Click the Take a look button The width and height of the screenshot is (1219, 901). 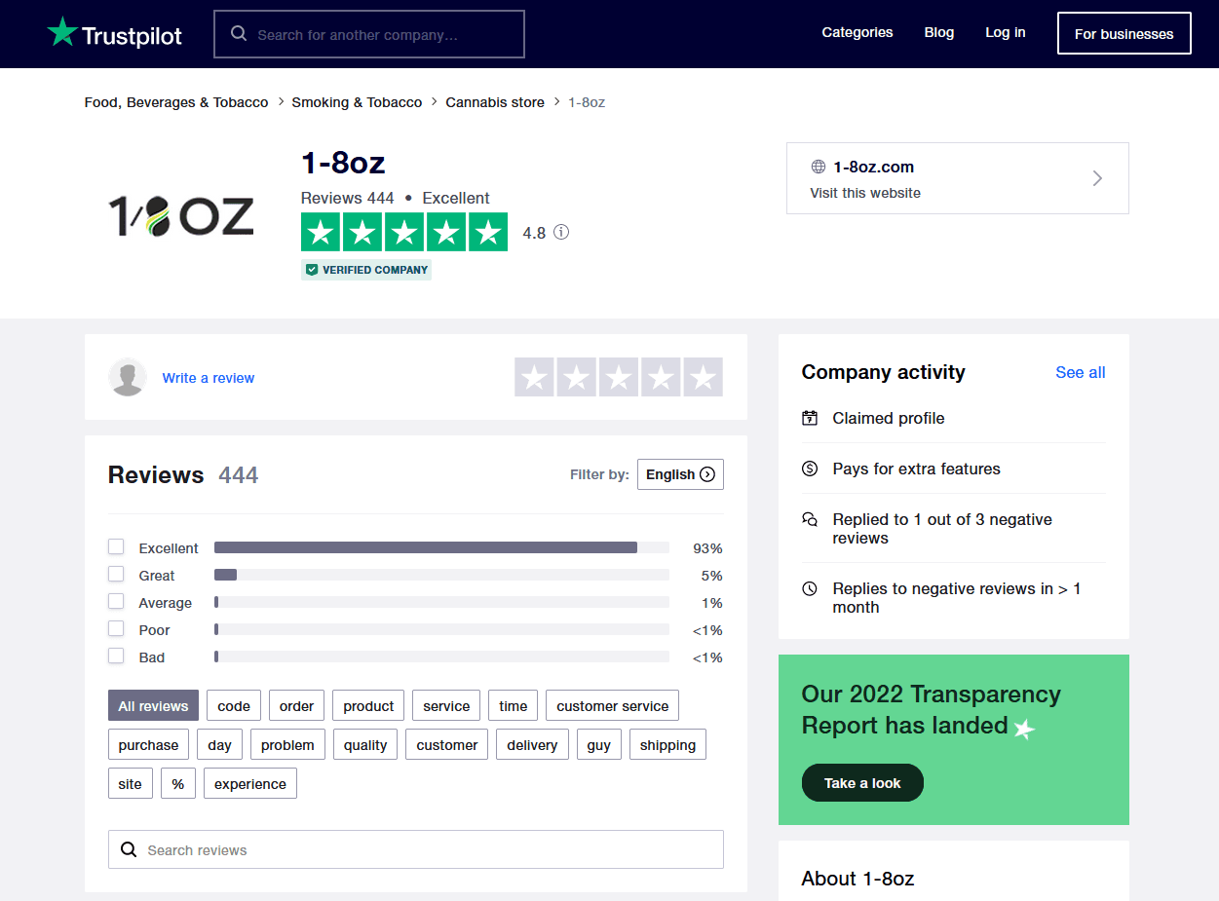click(x=862, y=783)
